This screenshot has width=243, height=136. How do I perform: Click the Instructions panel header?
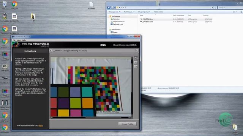(30, 51)
